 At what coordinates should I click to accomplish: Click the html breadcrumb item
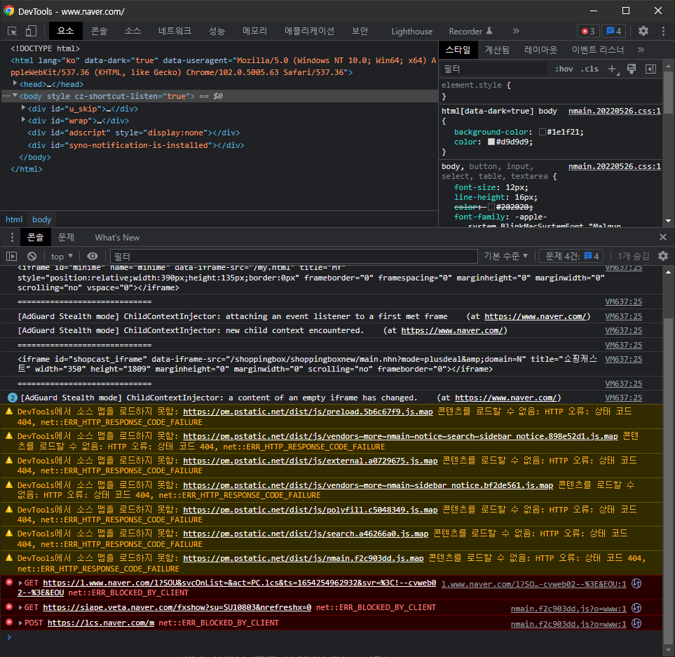[14, 219]
